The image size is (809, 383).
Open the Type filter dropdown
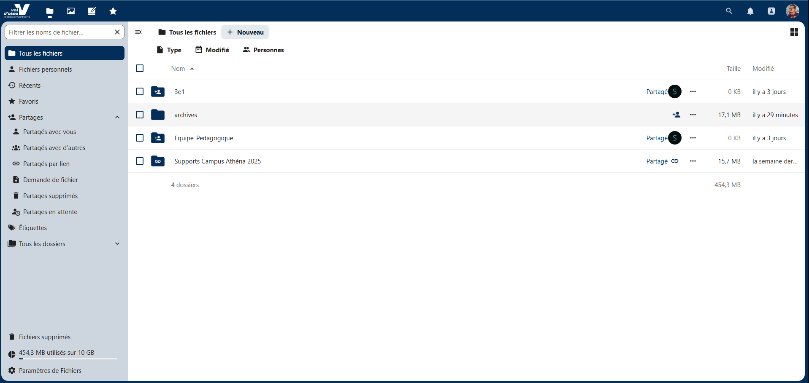pyautogui.click(x=169, y=50)
